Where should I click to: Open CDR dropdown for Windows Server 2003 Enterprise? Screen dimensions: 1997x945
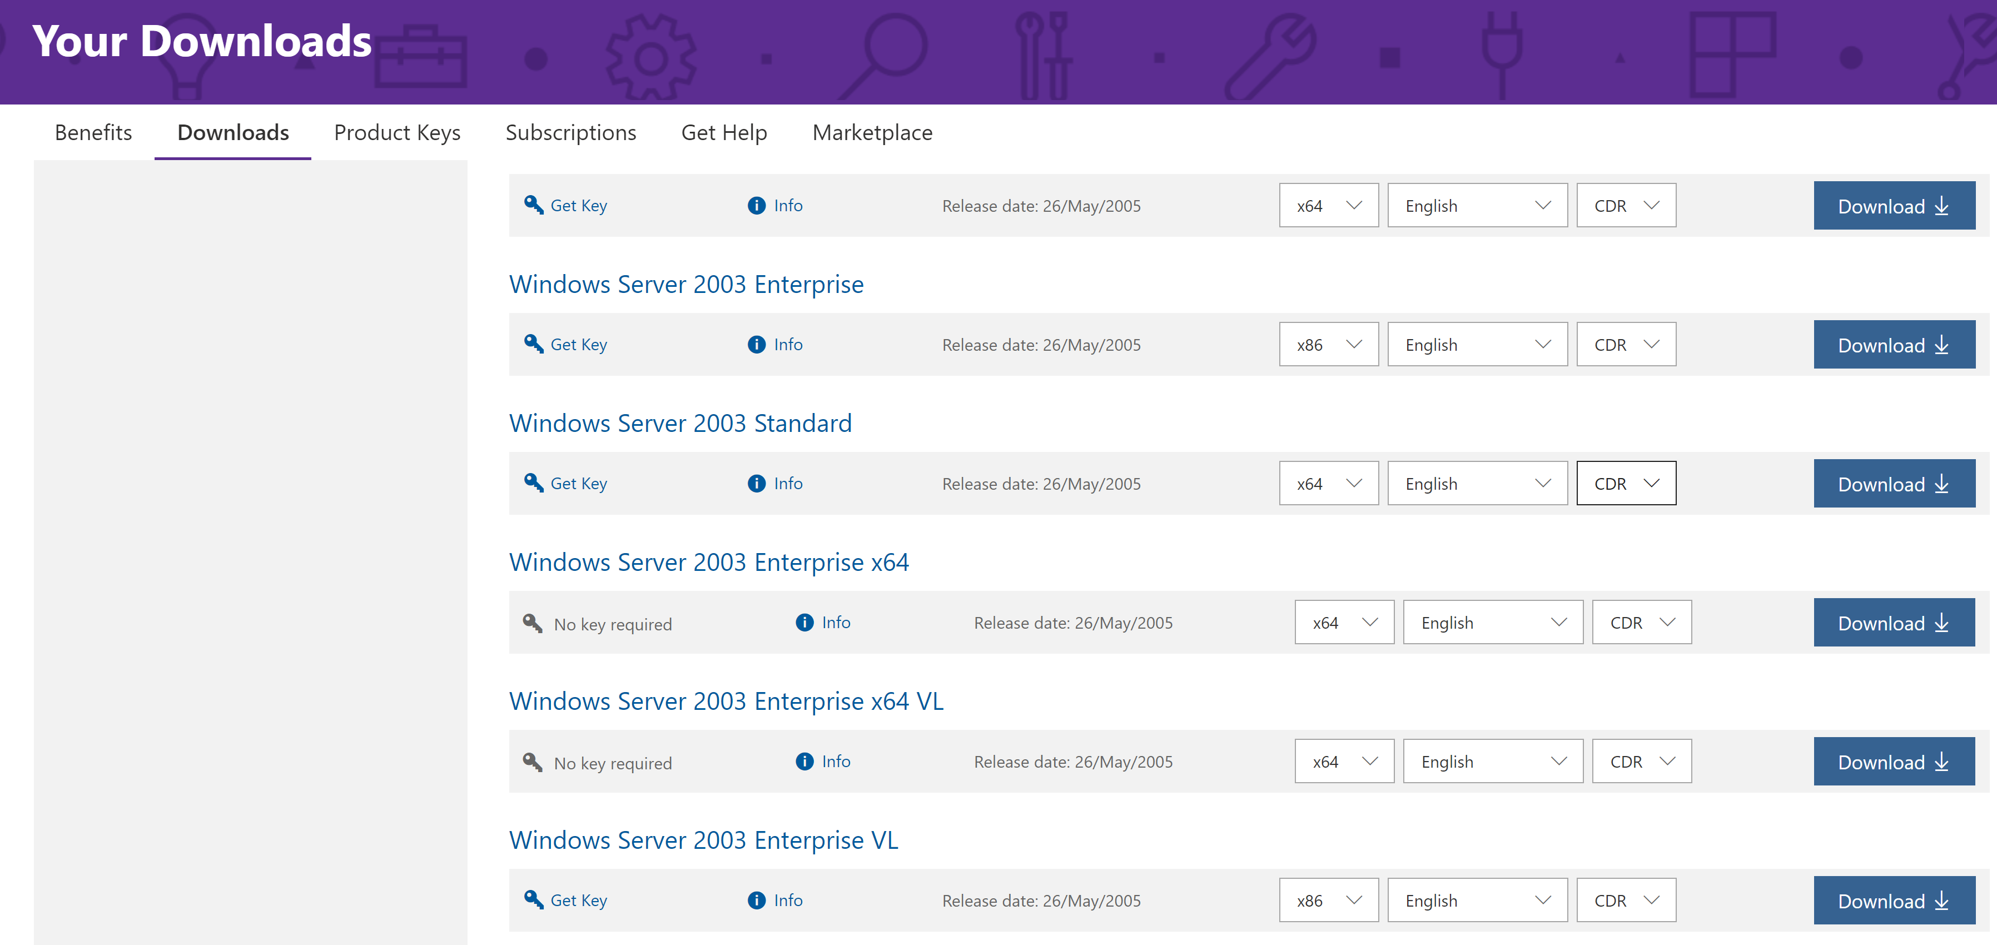[1626, 344]
